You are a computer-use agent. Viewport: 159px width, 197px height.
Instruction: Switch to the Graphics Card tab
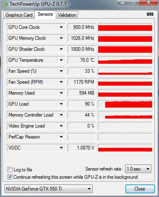tap(19, 15)
